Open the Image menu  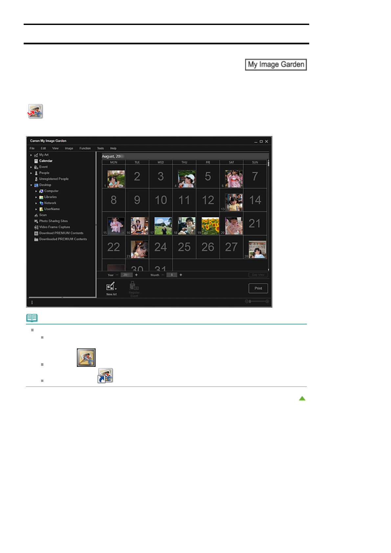coord(69,148)
